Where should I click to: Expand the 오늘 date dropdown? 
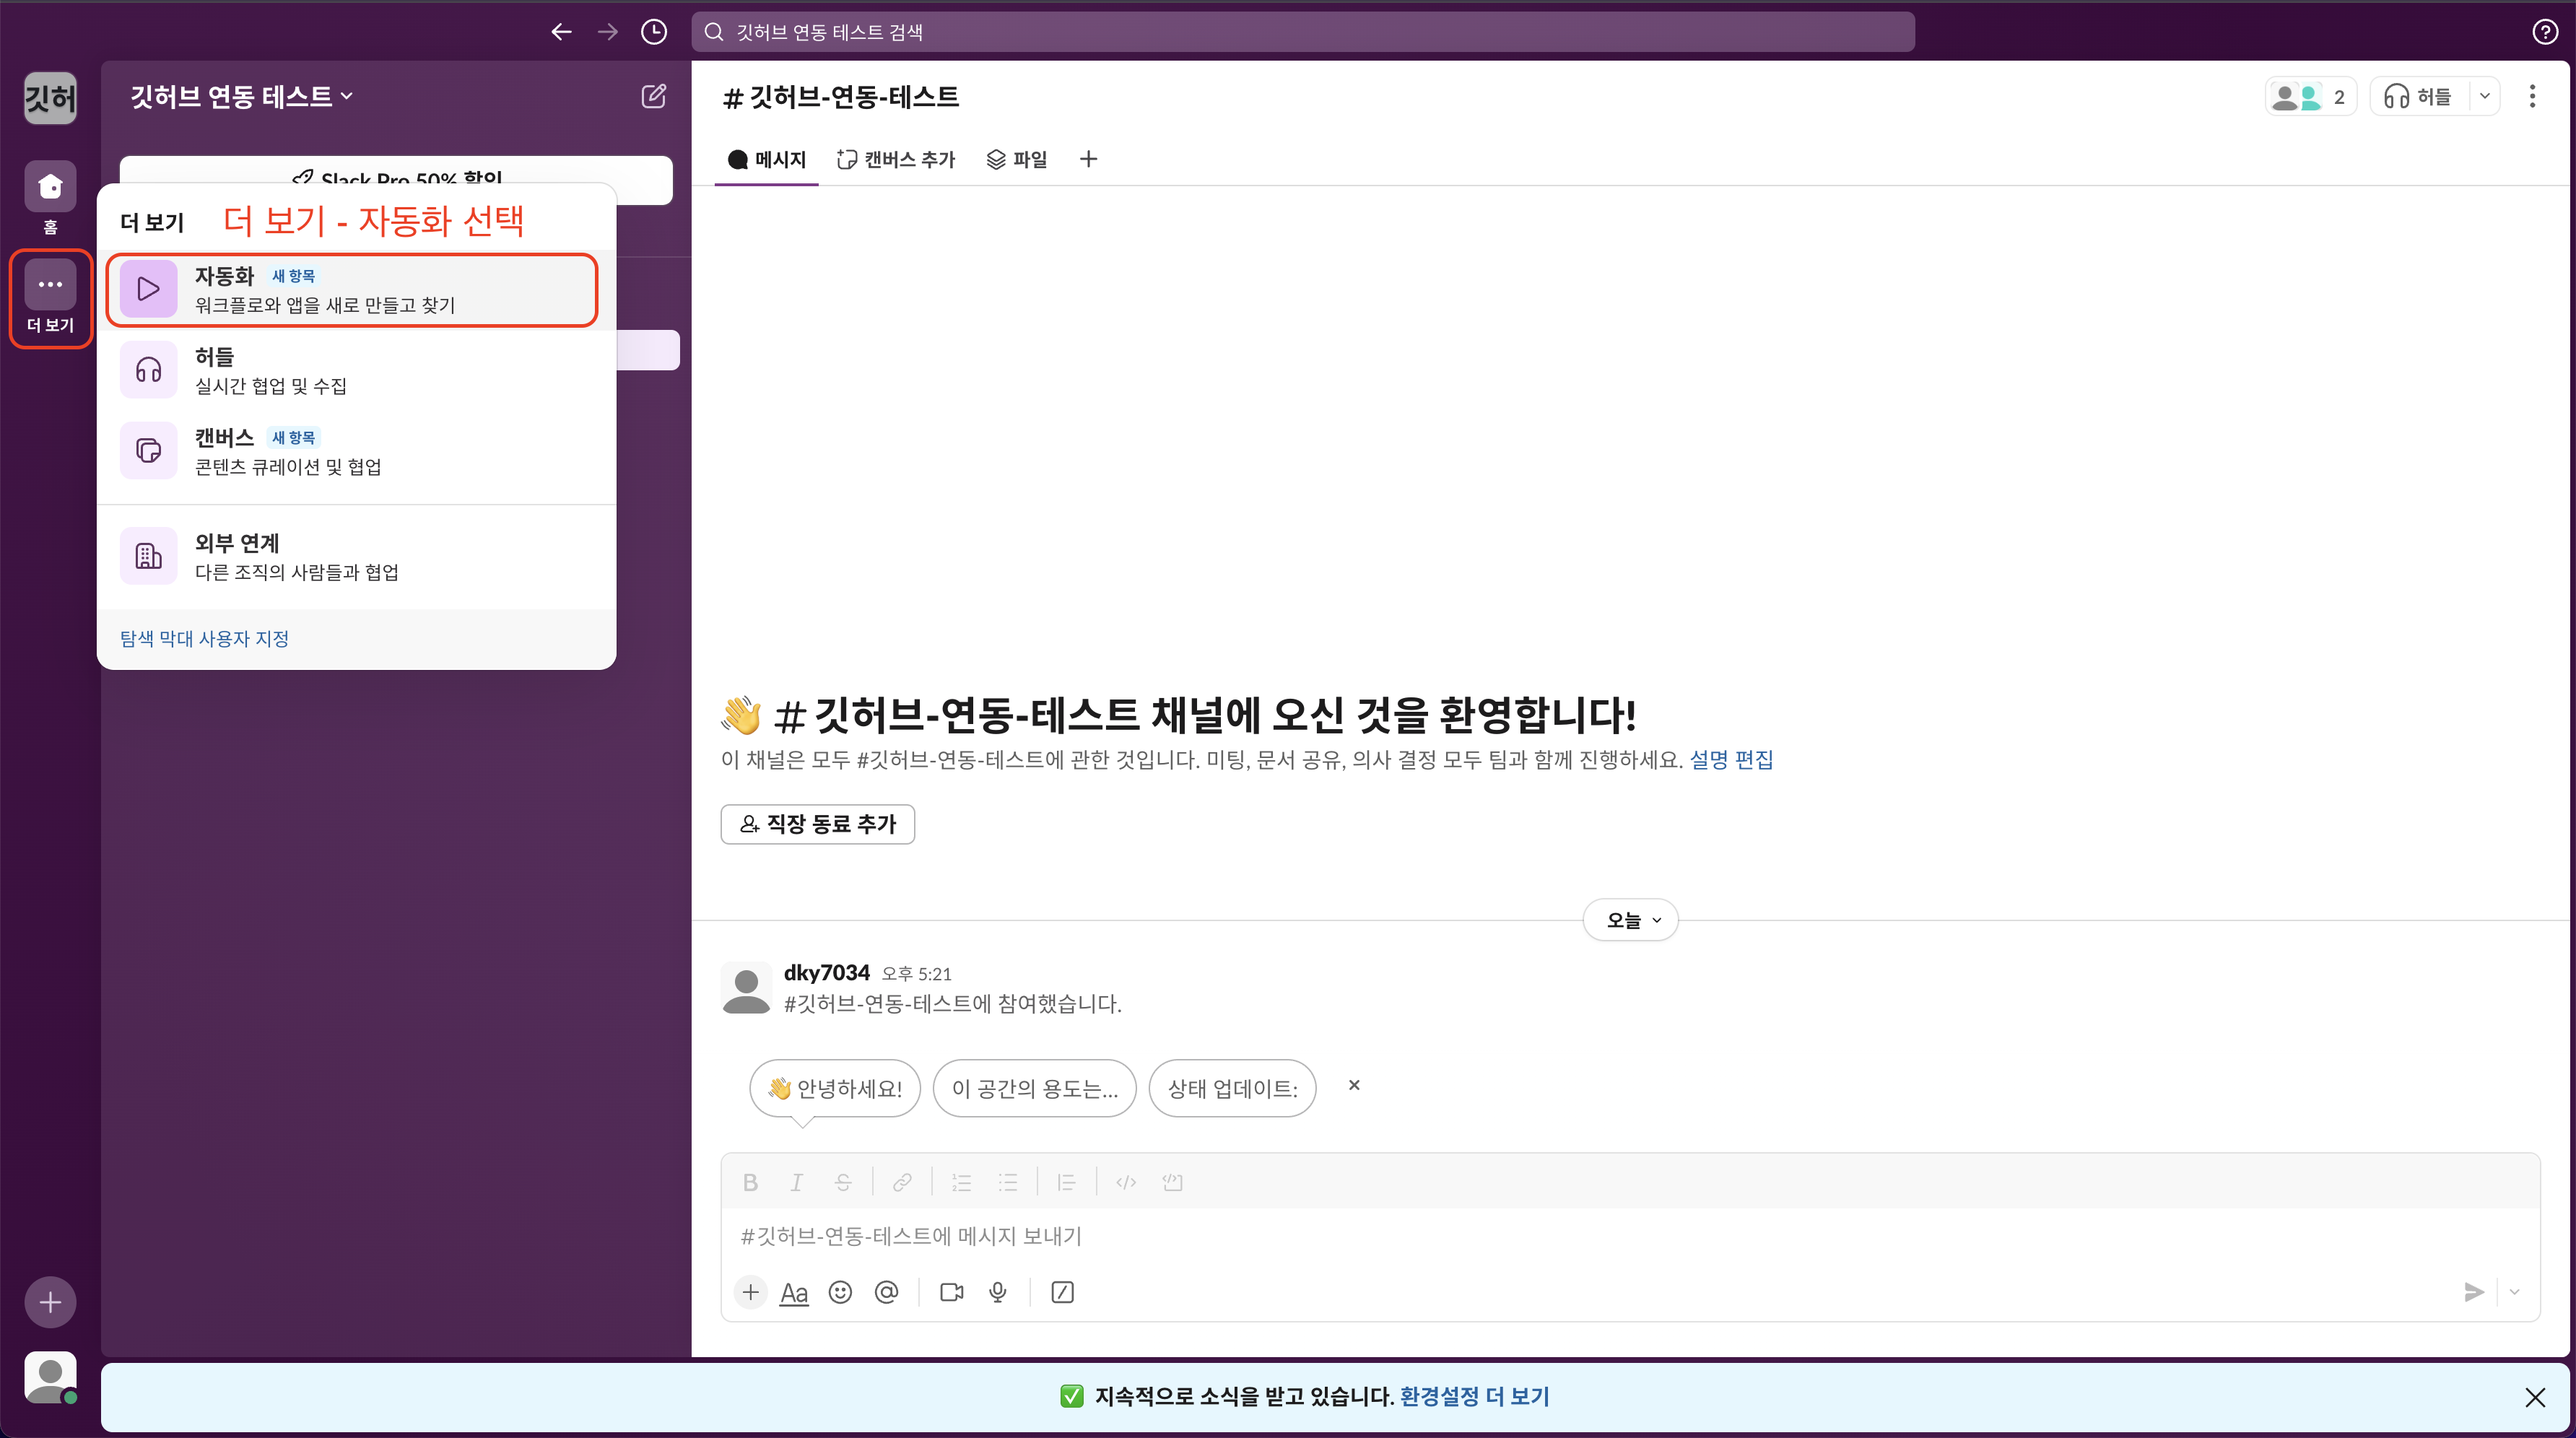point(1630,920)
